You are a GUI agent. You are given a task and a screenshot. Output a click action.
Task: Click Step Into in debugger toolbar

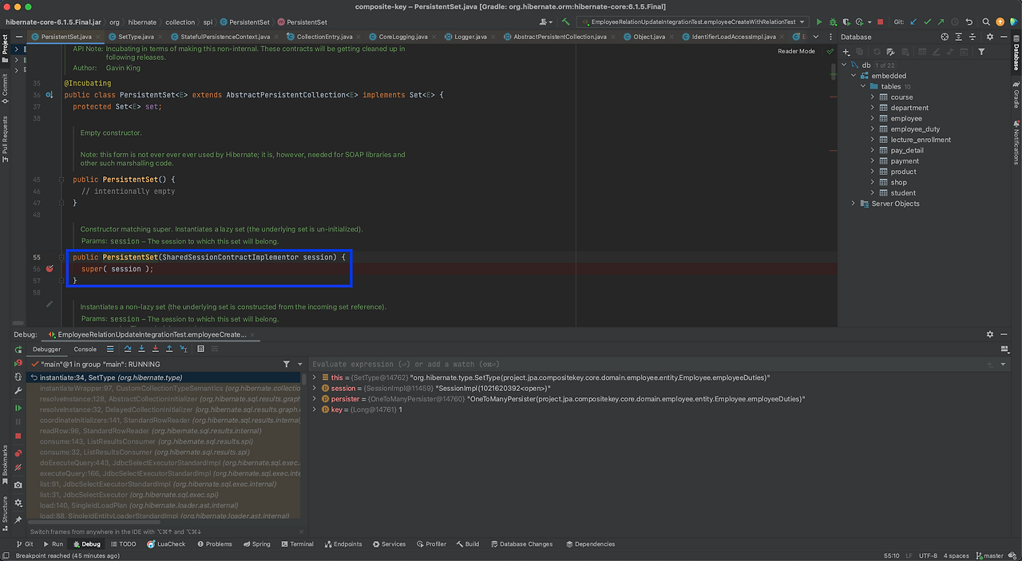[141, 349]
